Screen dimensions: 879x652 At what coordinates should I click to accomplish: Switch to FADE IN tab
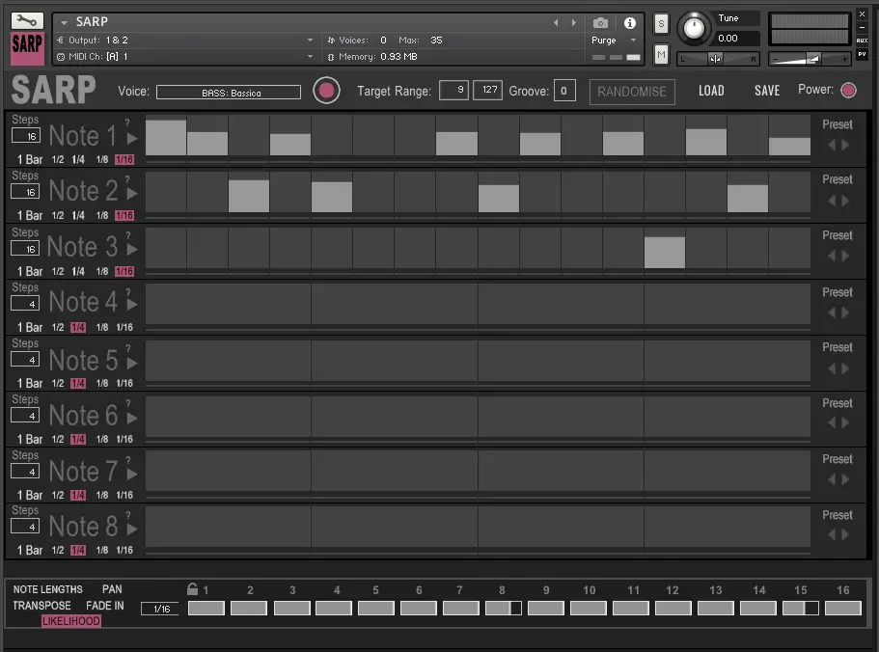(105, 606)
